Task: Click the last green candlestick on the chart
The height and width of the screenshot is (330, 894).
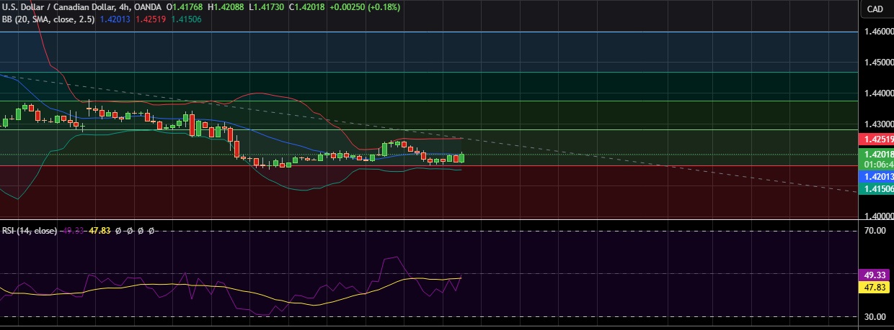Action: click(461, 157)
